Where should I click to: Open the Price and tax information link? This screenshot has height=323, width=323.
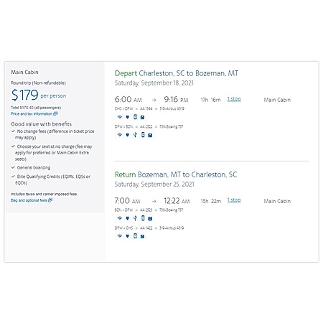[x=34, y=113]
